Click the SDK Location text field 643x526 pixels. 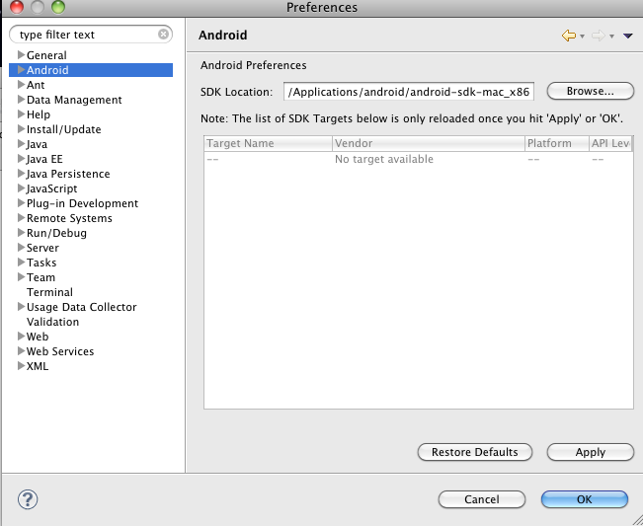[x=408, y=92]
